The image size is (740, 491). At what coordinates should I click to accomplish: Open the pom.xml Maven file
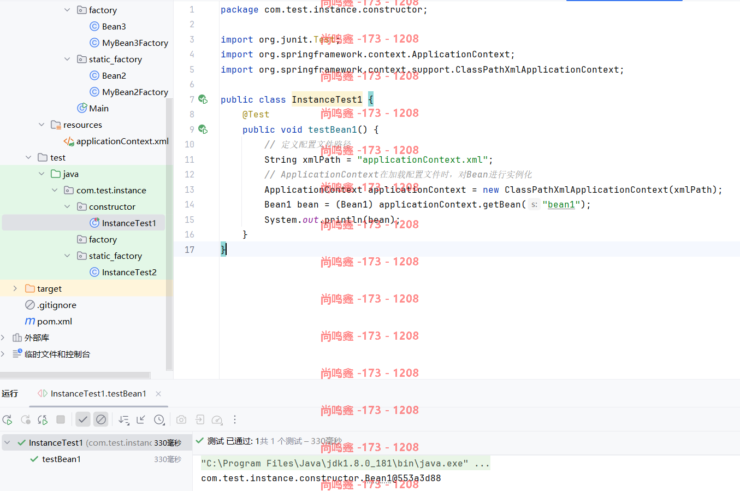pos(55,321)
